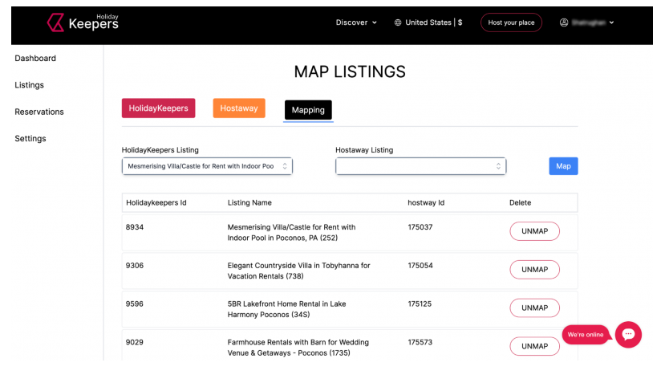The image size is (665, 387).
Task: Unmap listing 9306 Elegant Countryside Villa
Action: coord(534,270)
